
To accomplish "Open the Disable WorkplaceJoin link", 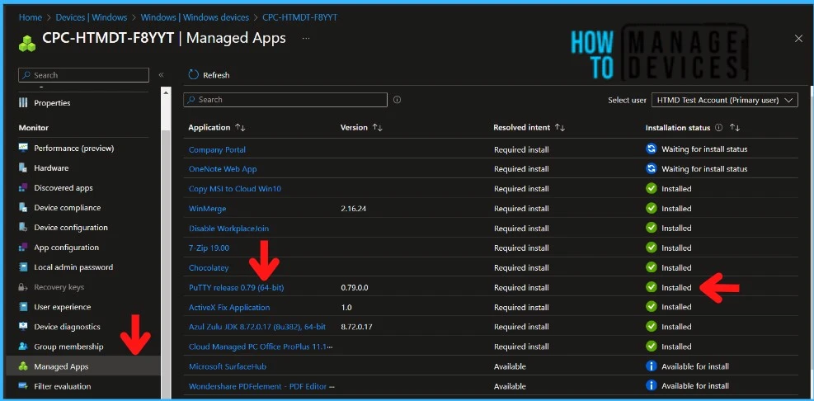I will (228, 228).
